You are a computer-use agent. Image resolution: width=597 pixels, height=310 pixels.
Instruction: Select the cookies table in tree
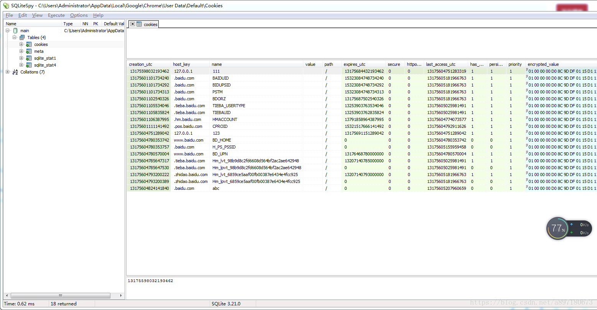coord(41,44)
